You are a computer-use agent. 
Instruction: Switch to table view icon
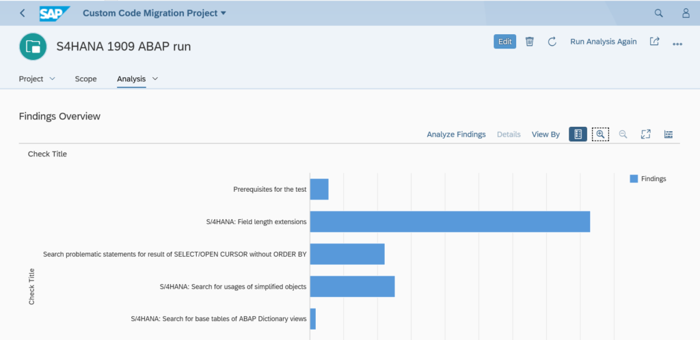click(x=669, y=134)
